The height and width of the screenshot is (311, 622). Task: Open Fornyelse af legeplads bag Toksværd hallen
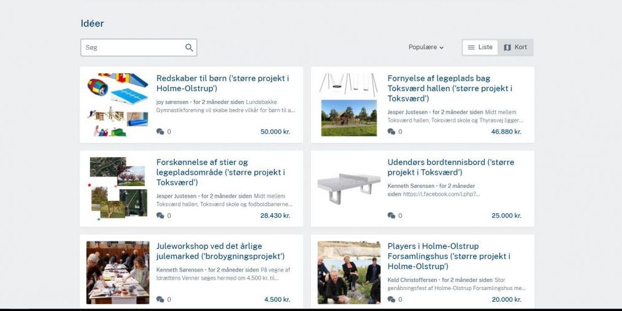[x=450, y=89]
